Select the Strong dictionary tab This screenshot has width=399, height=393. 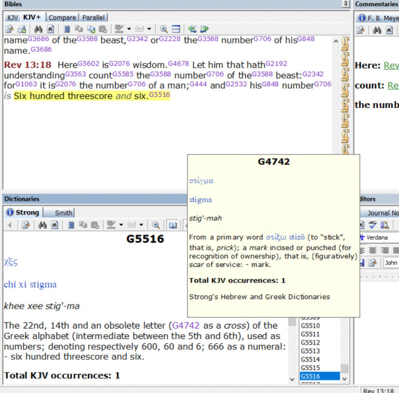(x=23, y=212)
